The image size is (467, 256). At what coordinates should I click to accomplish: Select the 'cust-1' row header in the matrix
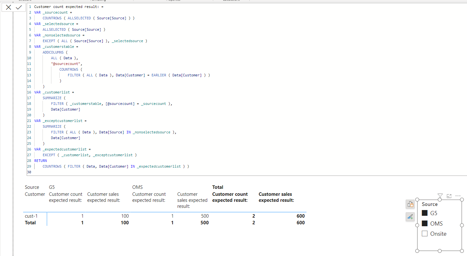coord(31,216)
